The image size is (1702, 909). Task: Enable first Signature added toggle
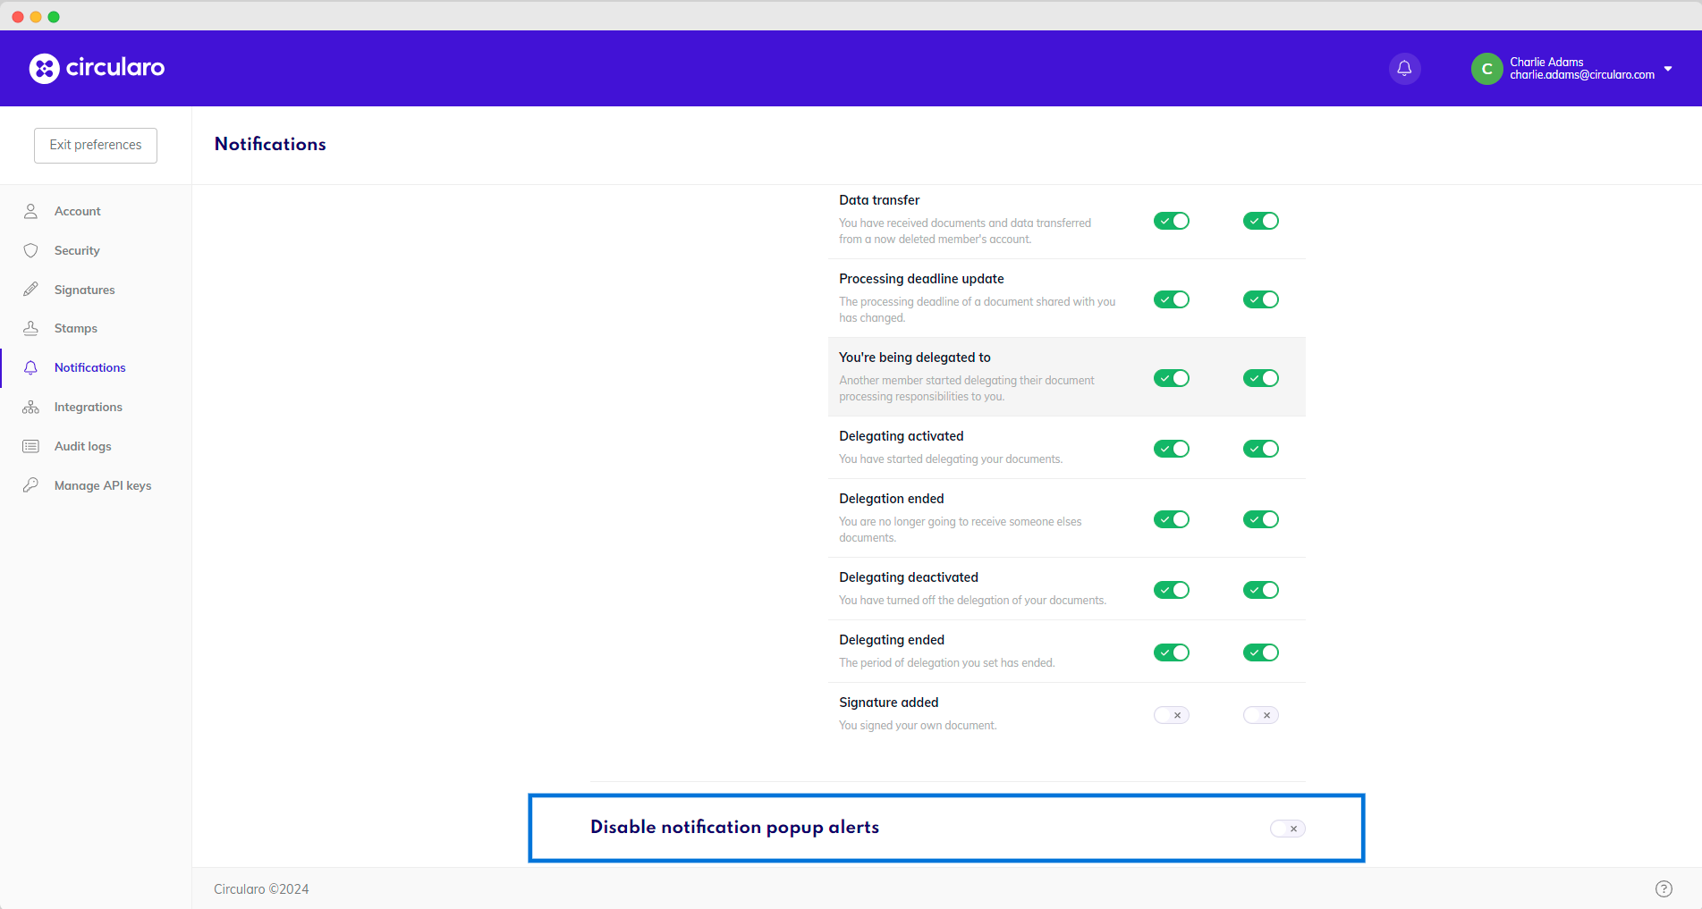tap(1171, 715)
